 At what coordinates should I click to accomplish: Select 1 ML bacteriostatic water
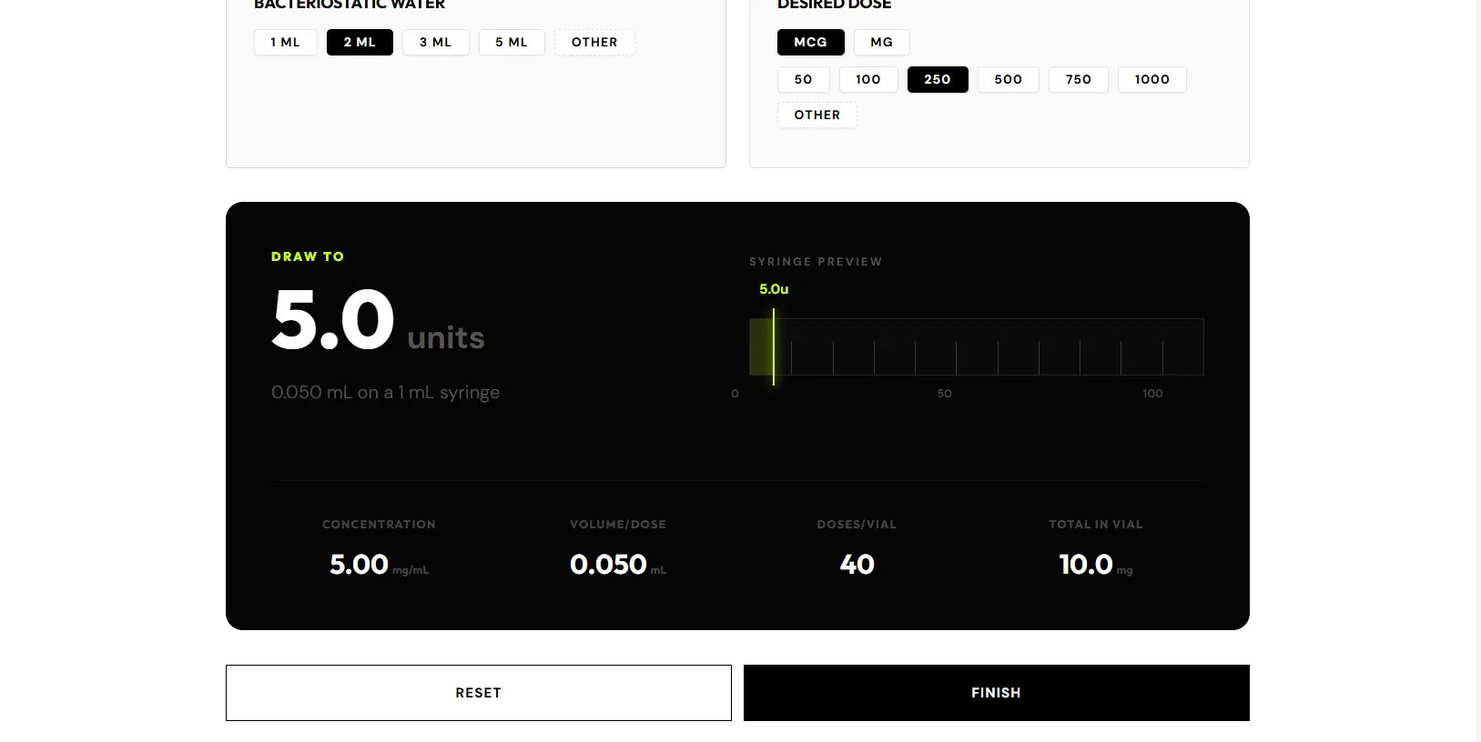[x=285, y=43]
